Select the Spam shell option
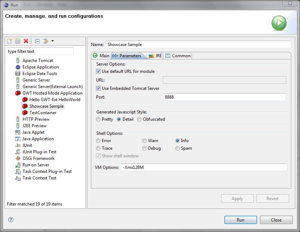The image size is (300, 232). tap(177, 148)
